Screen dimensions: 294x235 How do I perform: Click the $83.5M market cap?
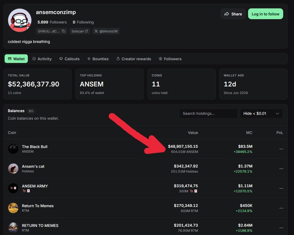pyautogui.click(x=245, y=146)
